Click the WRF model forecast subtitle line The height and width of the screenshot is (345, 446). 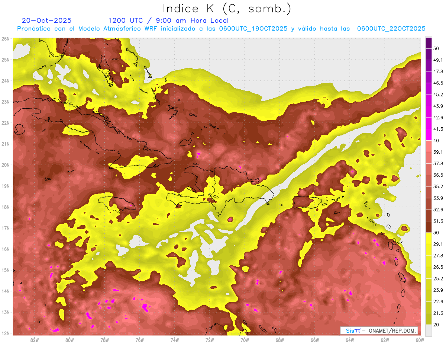click(221, 29)
